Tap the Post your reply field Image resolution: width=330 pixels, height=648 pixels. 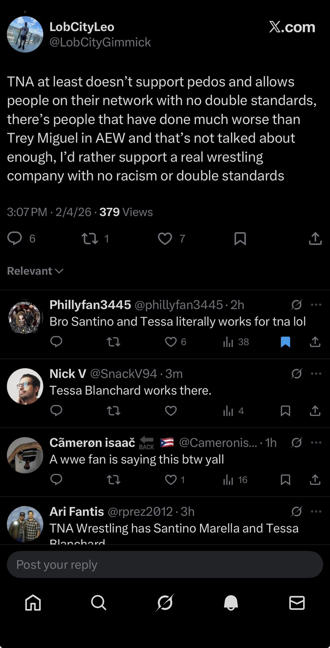(165, 565)
